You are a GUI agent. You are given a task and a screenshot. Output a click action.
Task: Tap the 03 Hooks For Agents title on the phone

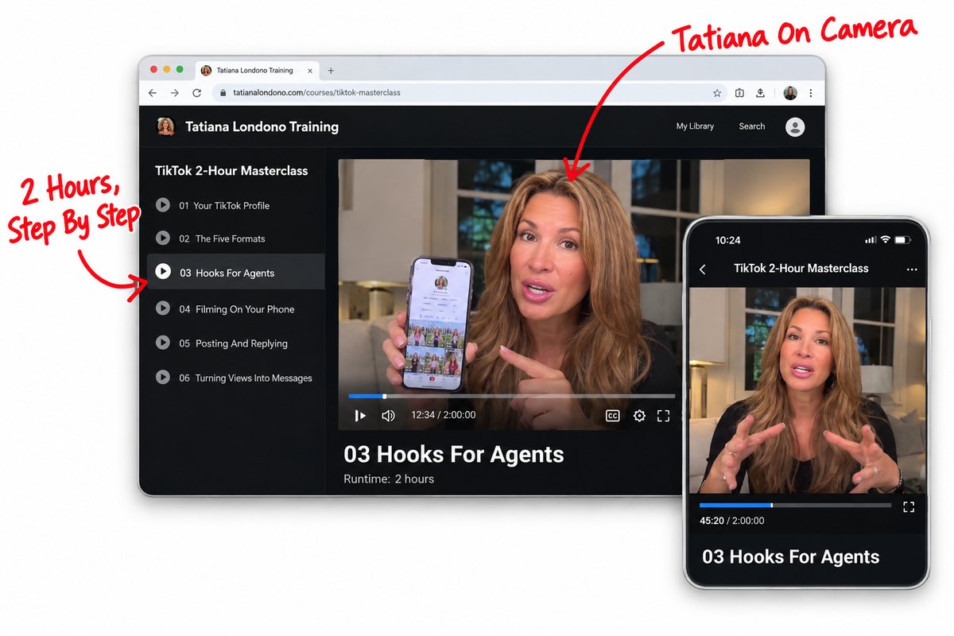(x=791, y=556)
